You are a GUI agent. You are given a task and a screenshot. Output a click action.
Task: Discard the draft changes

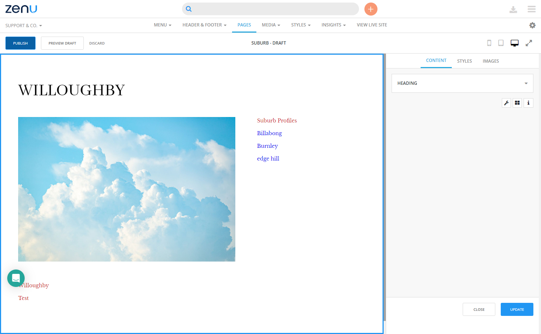click(97, 43)
